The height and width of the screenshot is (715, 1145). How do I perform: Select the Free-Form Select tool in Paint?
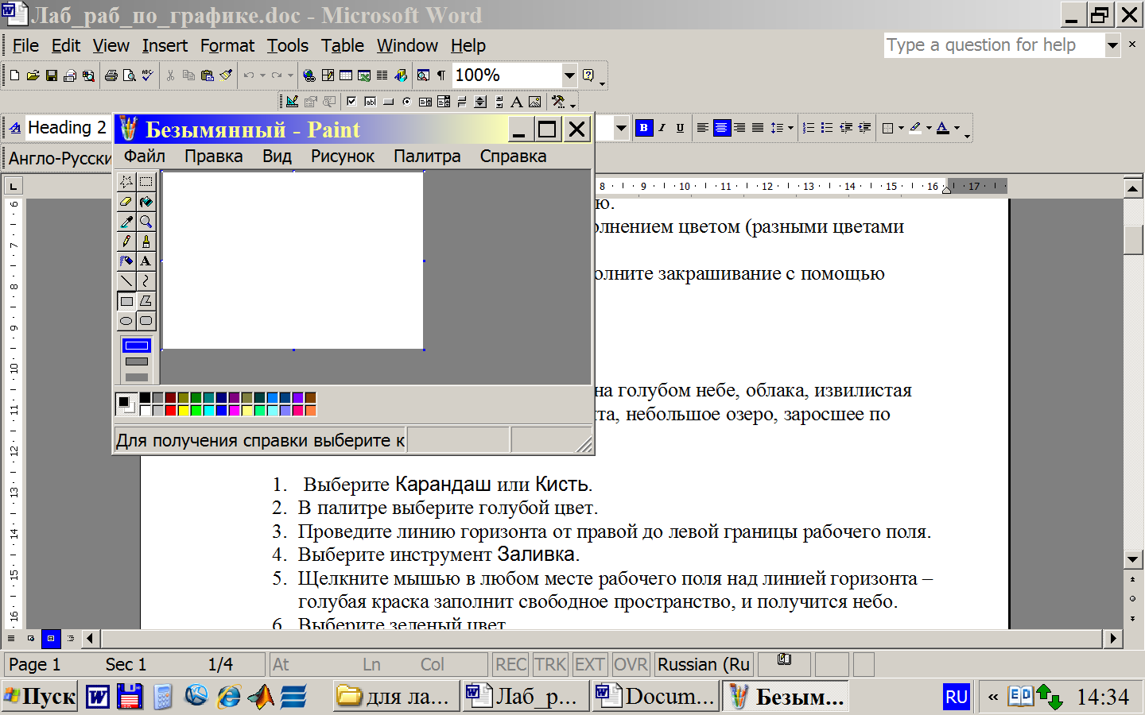[126, 182]
